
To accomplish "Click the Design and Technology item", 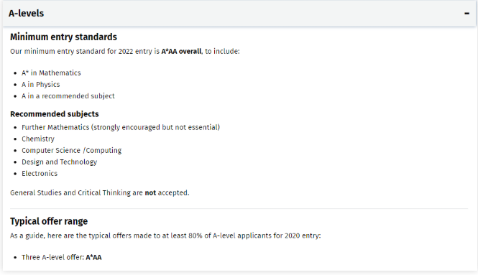I will click(x=59, y=162).
